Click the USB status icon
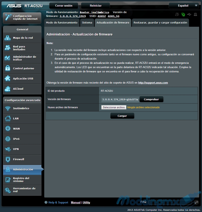The width and height of the screenshot is (202, 212). click(189, 14)
